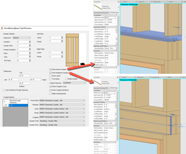Open the Header Filler sheathing dropdown
Screen dimensions: 186x154
[x=62, y=121]
